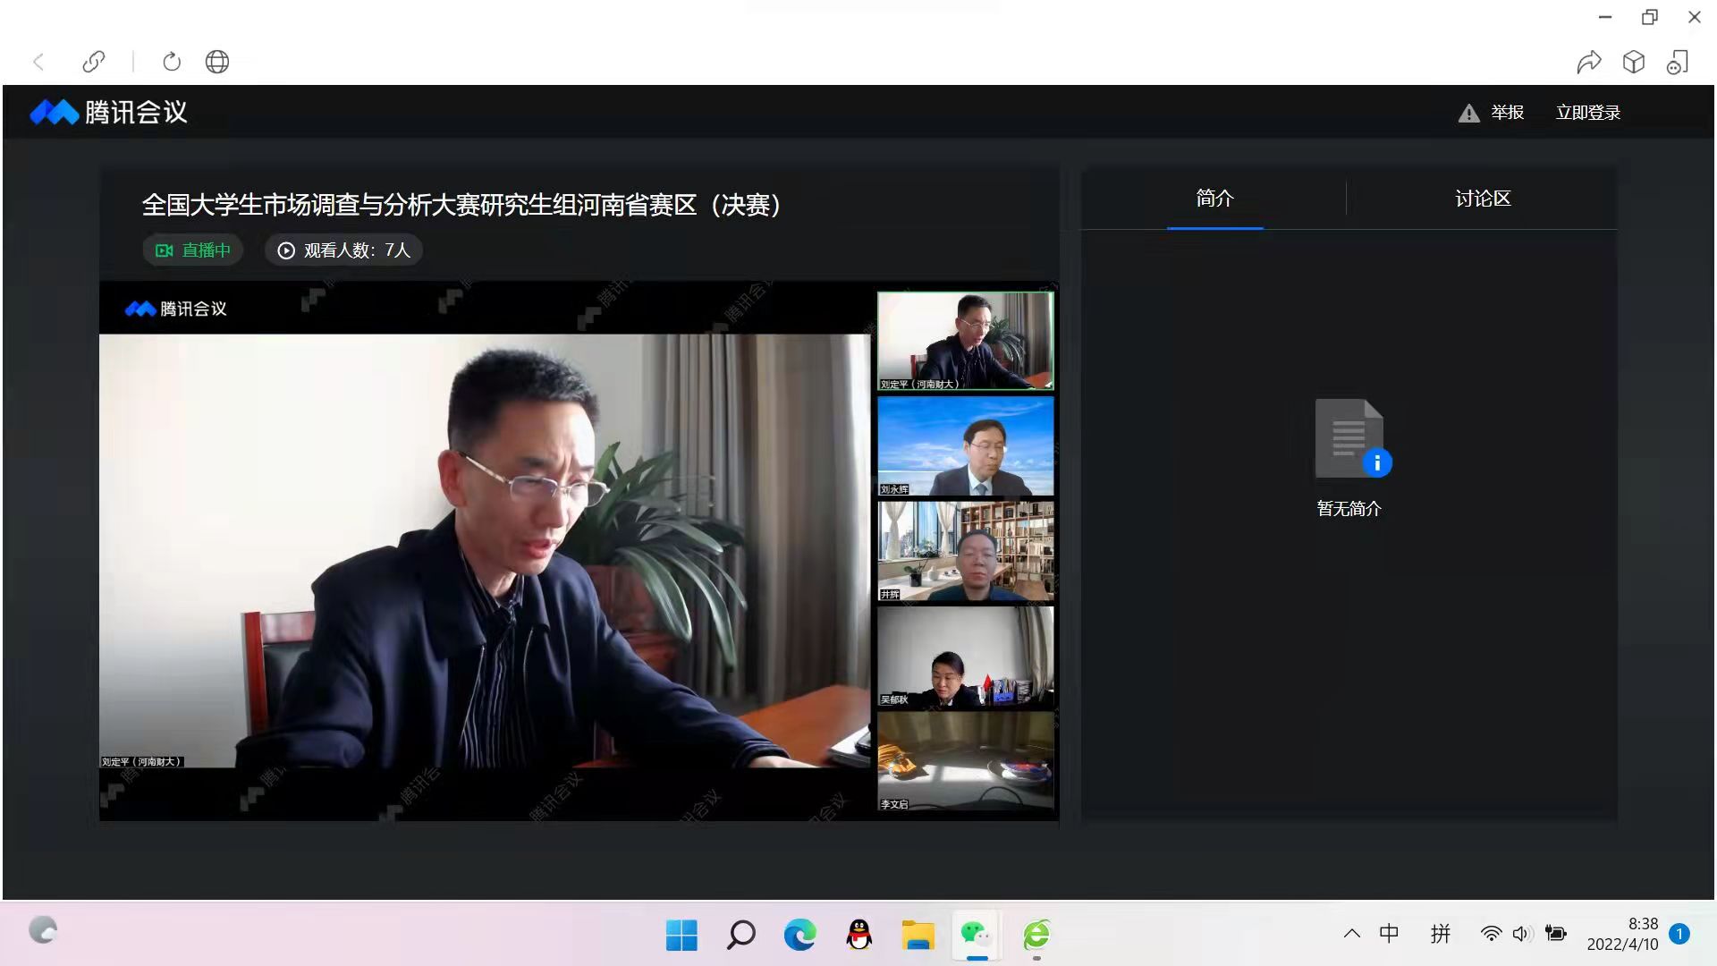This screenshot has height=966, width=1717.
Task: Toggle the 中 Chinese input mode indicator
Action: pyautogui.click(x=1389, y=934)
